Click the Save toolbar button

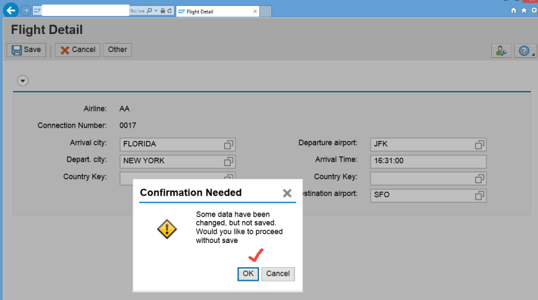coord(26,50)
